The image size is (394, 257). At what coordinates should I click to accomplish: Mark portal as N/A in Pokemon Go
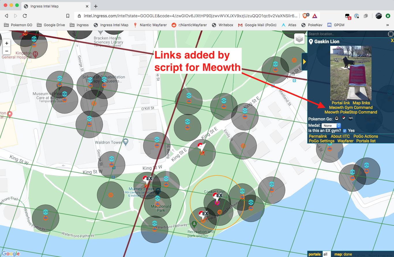(x=350, y=118)
